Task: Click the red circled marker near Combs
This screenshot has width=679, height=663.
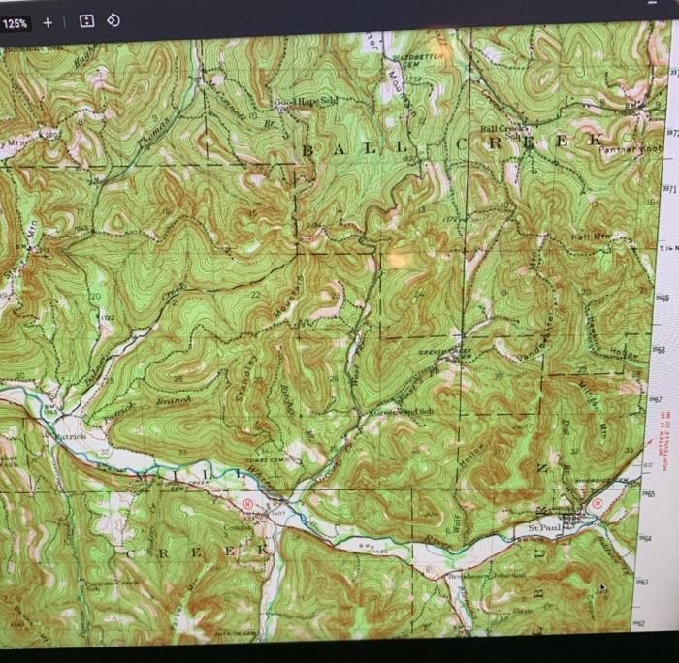Action: 247,504
